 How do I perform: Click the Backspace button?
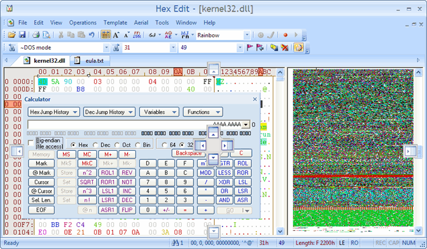[x=188, y=153]
